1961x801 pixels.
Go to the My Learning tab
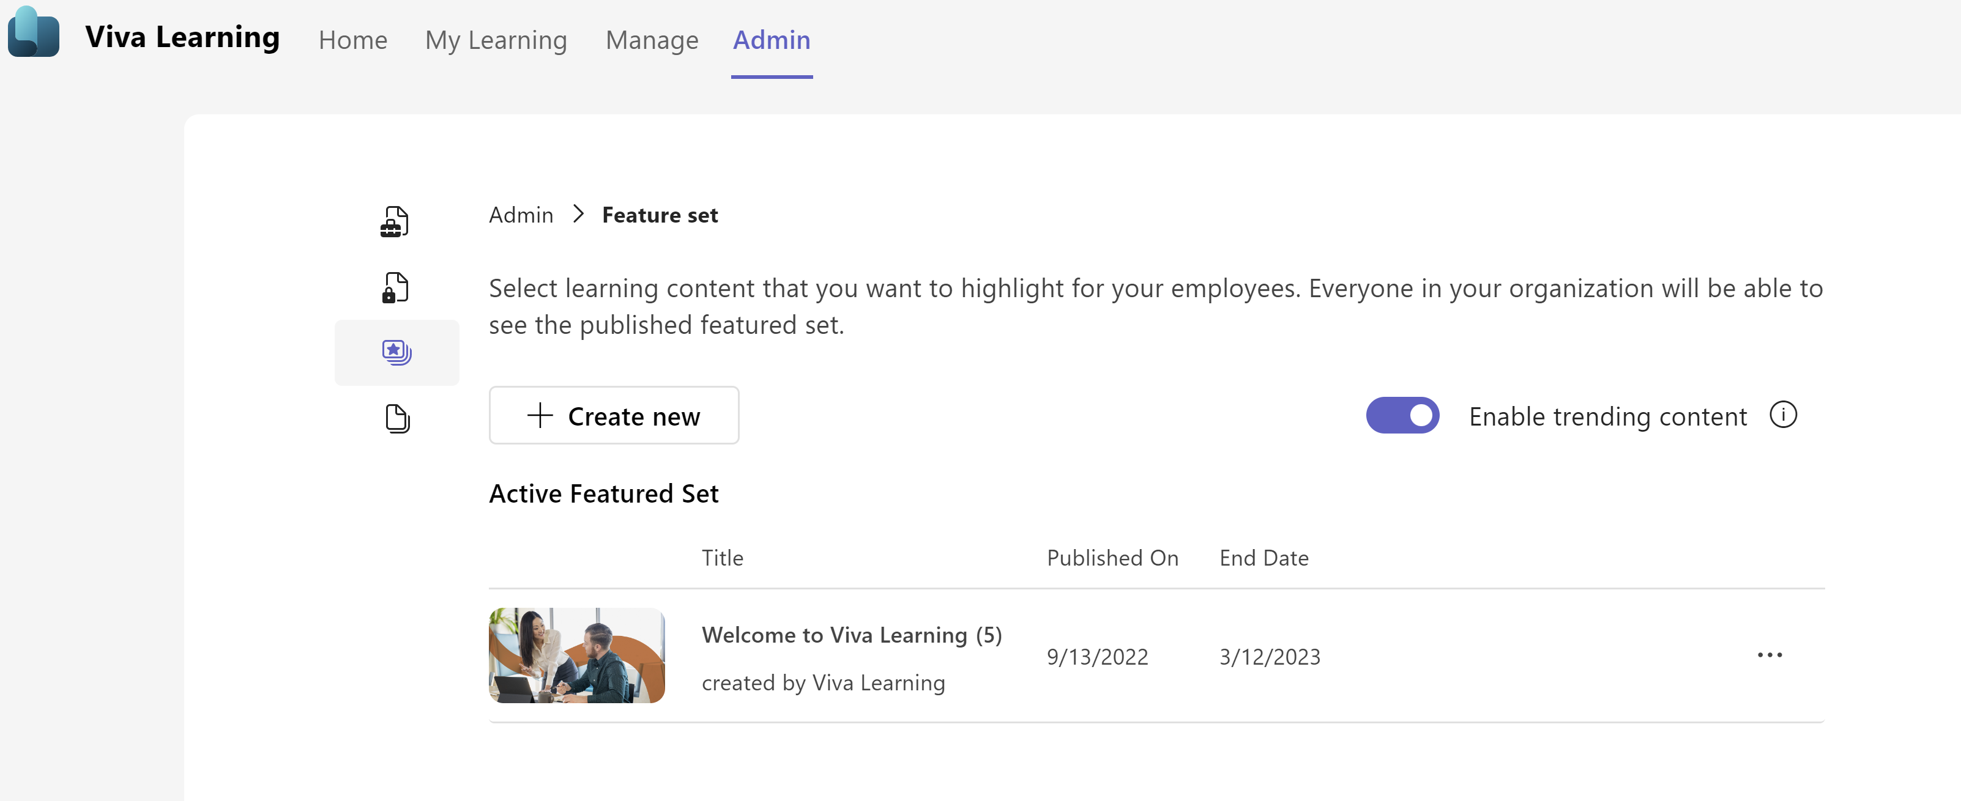(496, 40)
